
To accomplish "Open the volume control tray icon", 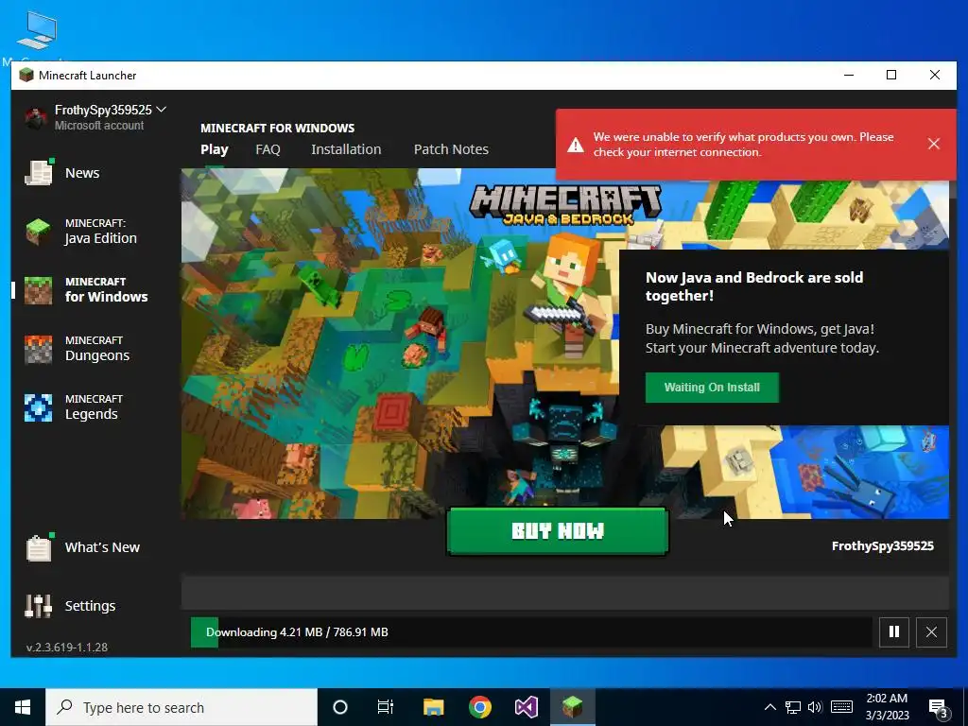I will [x=815, y=707].
